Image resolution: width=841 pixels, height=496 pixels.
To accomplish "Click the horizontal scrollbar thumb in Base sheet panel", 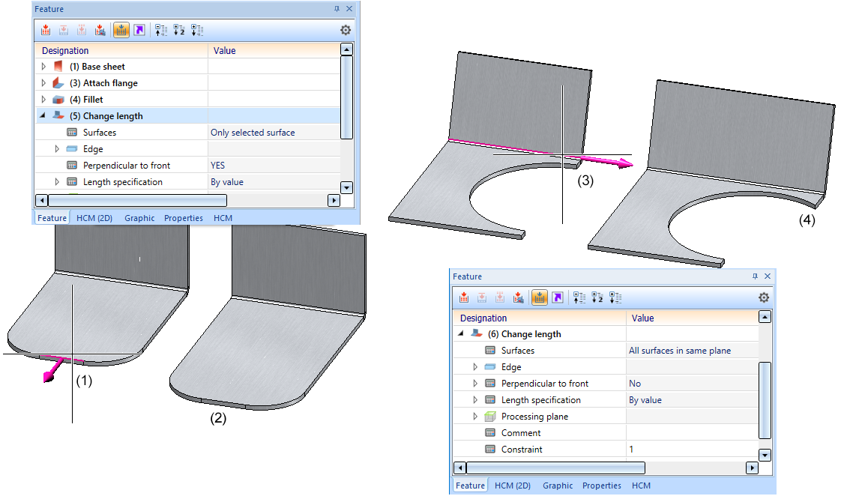I will [137, 200].
